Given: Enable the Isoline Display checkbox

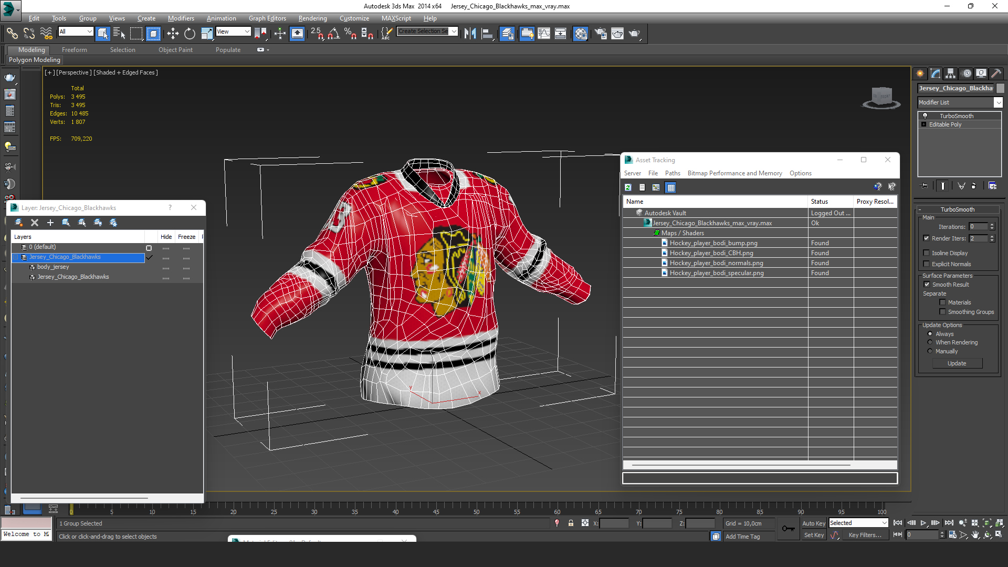Looking at the screenshot, I should (x=927, y=253).
